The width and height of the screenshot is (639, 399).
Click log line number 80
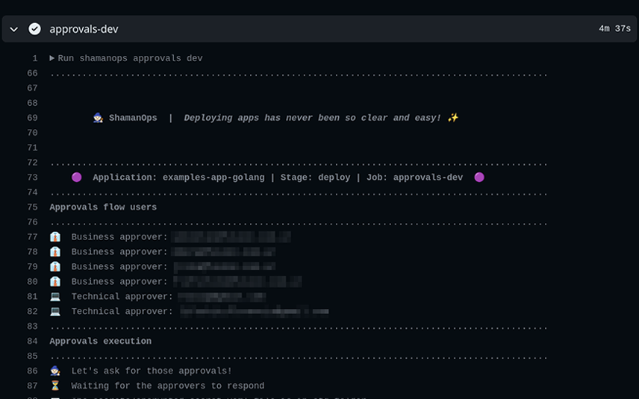point(32,282)
